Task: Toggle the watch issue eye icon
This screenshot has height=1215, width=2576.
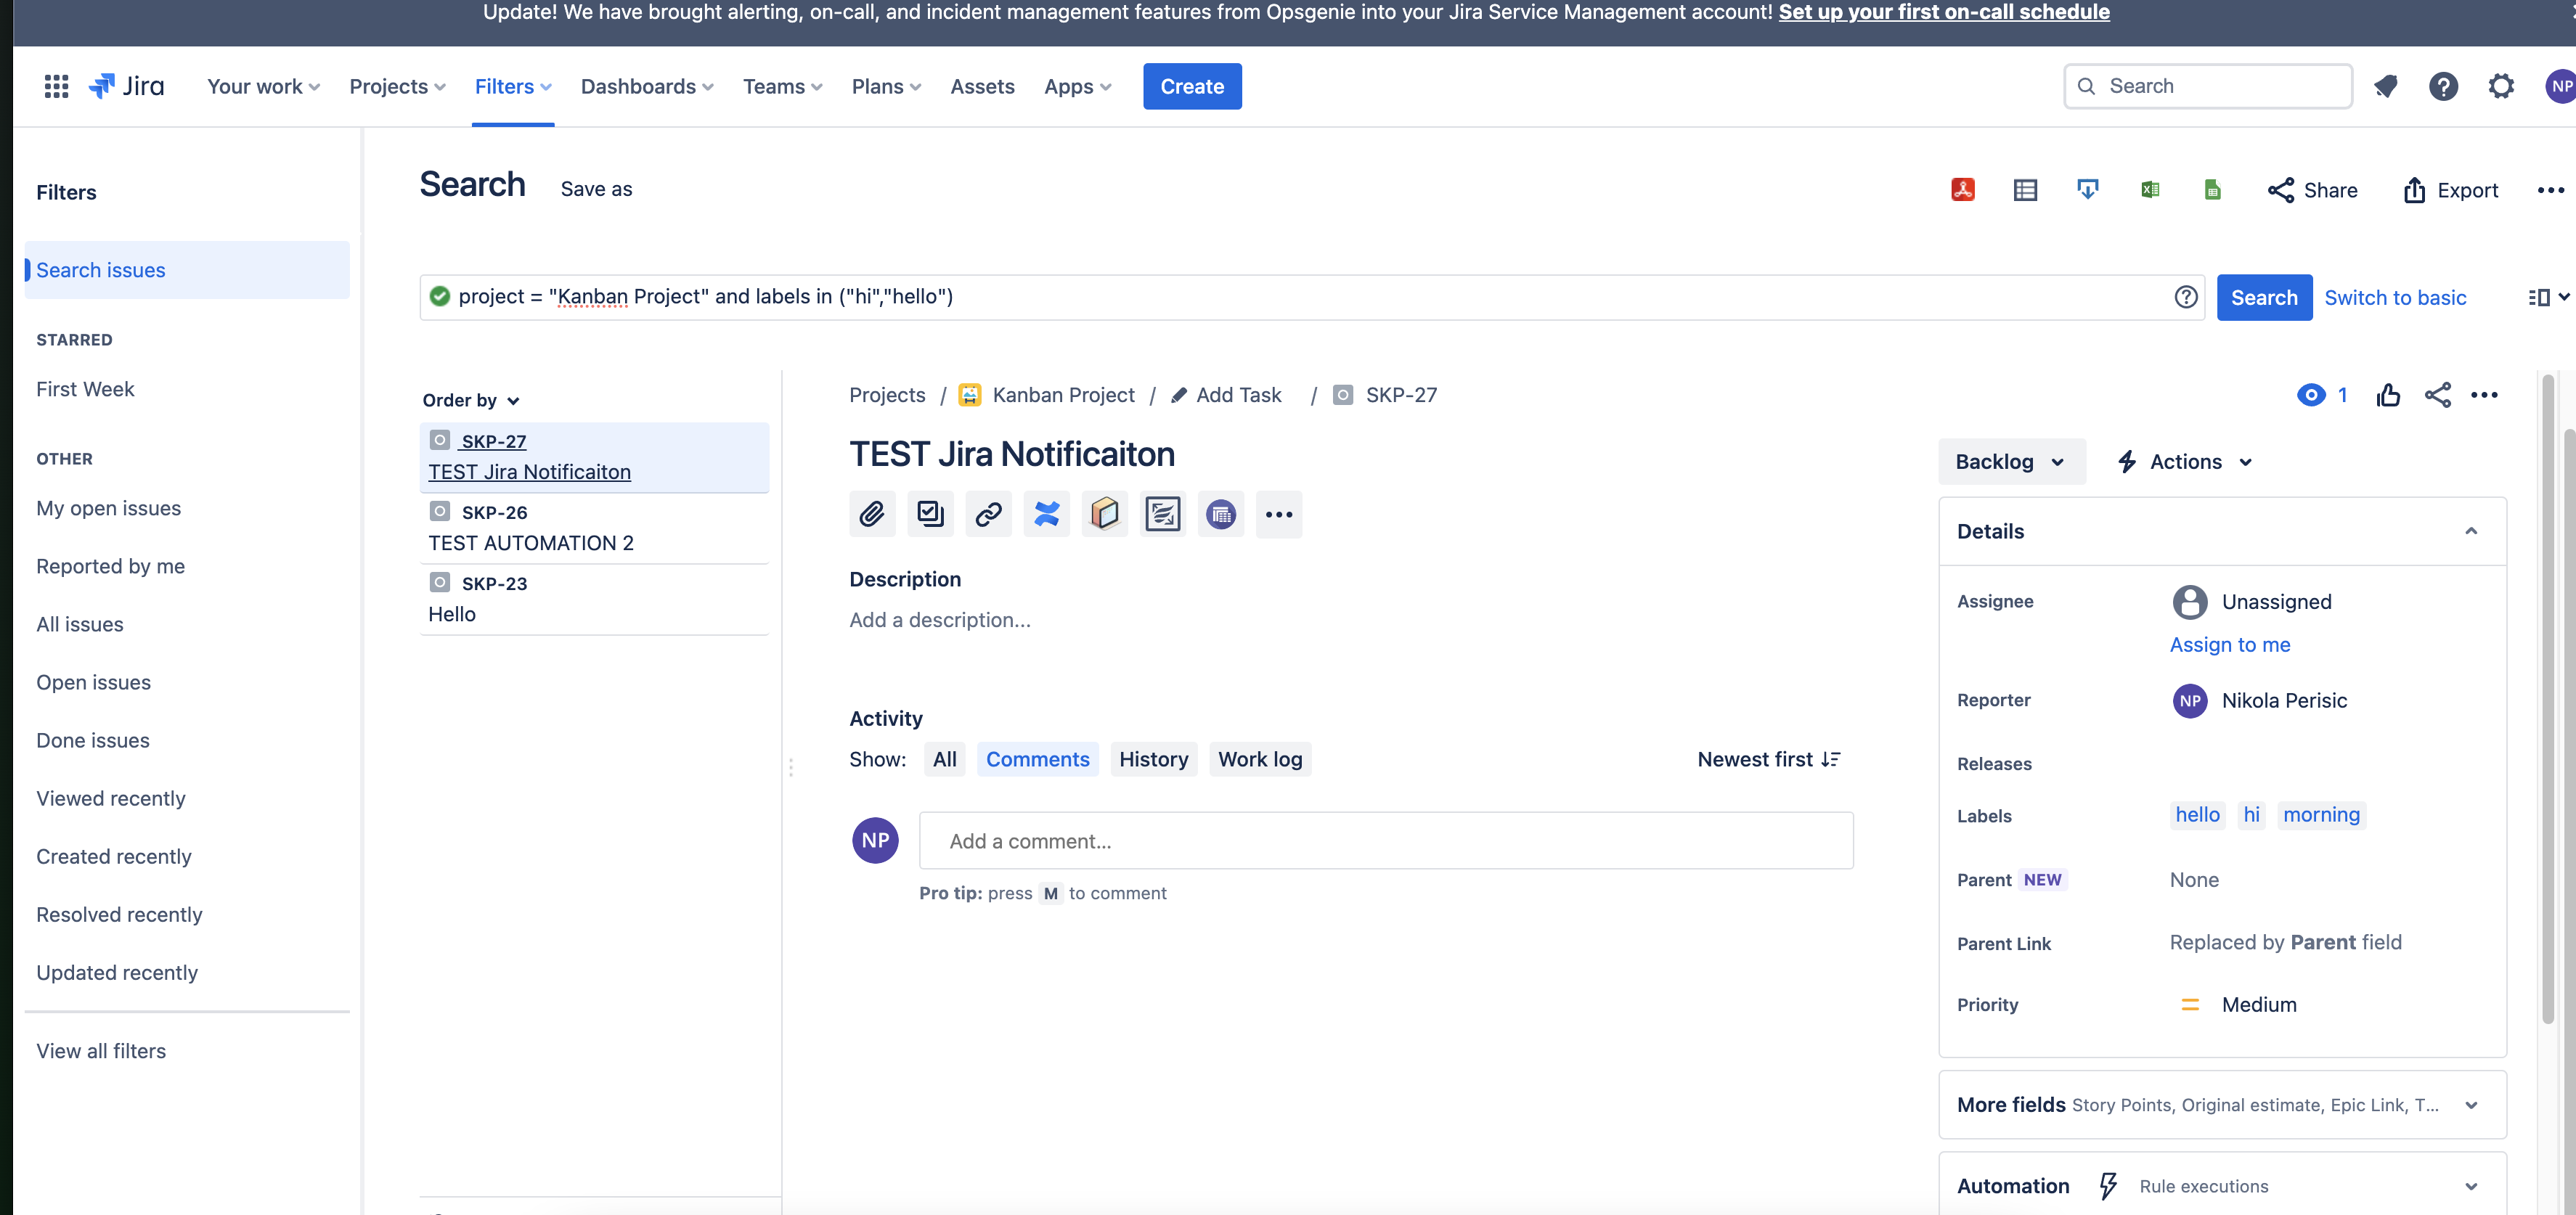Action: 2310,395
